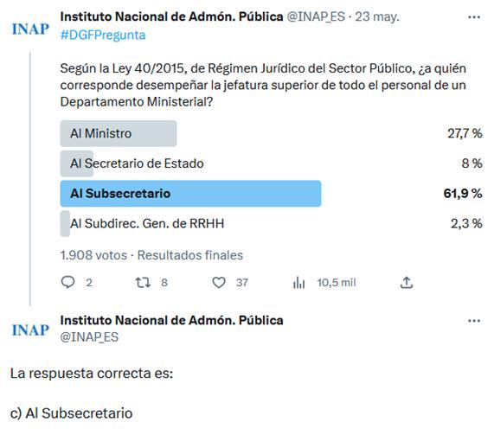Select the Al Subsecretario poll result bar
Image resolution: width=494 pixels, height=429 pixels.
pos(190,194)
